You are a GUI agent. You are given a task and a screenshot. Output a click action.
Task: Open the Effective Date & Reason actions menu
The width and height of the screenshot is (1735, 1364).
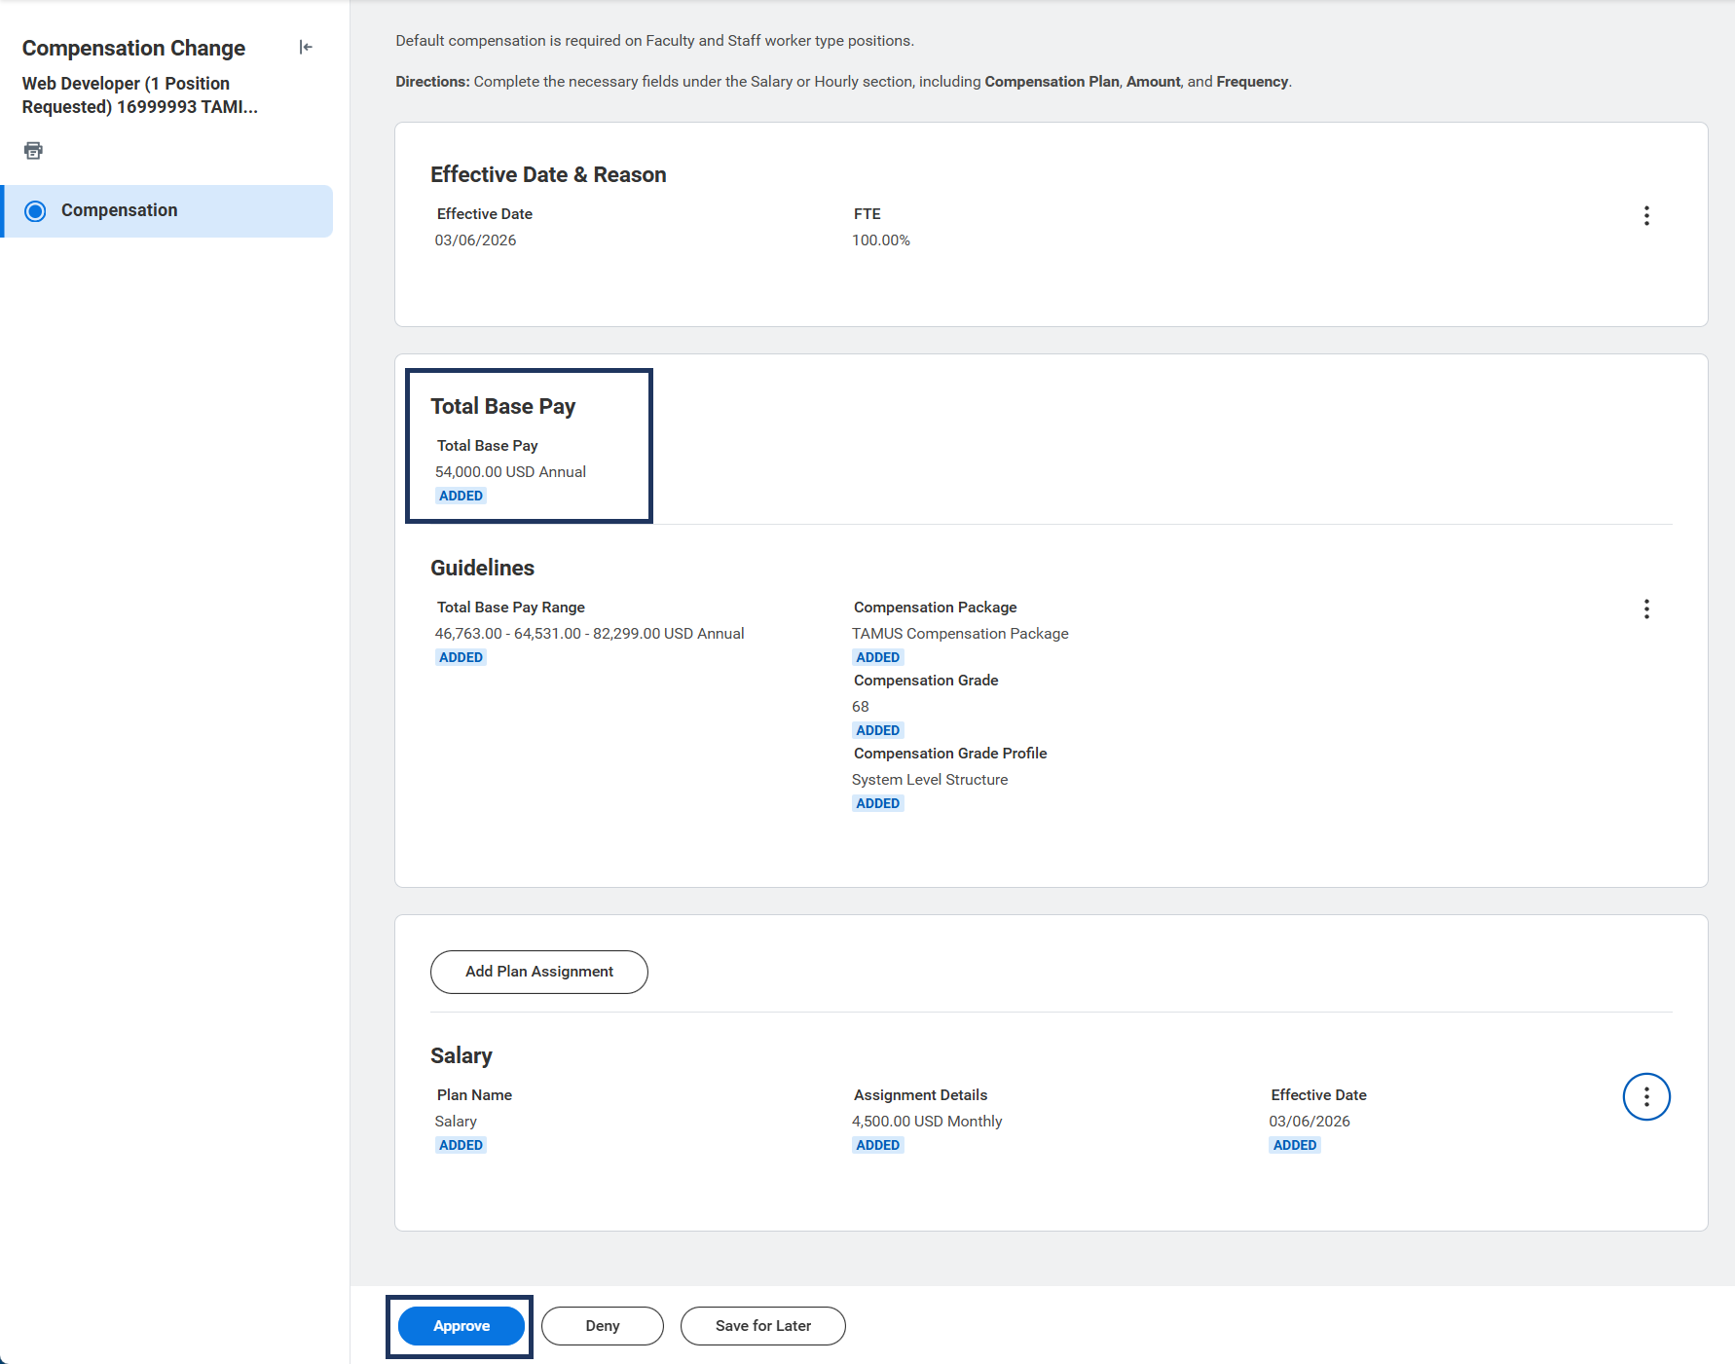click(1646, 215)
